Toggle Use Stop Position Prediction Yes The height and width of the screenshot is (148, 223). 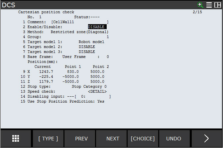click(101, 101)
